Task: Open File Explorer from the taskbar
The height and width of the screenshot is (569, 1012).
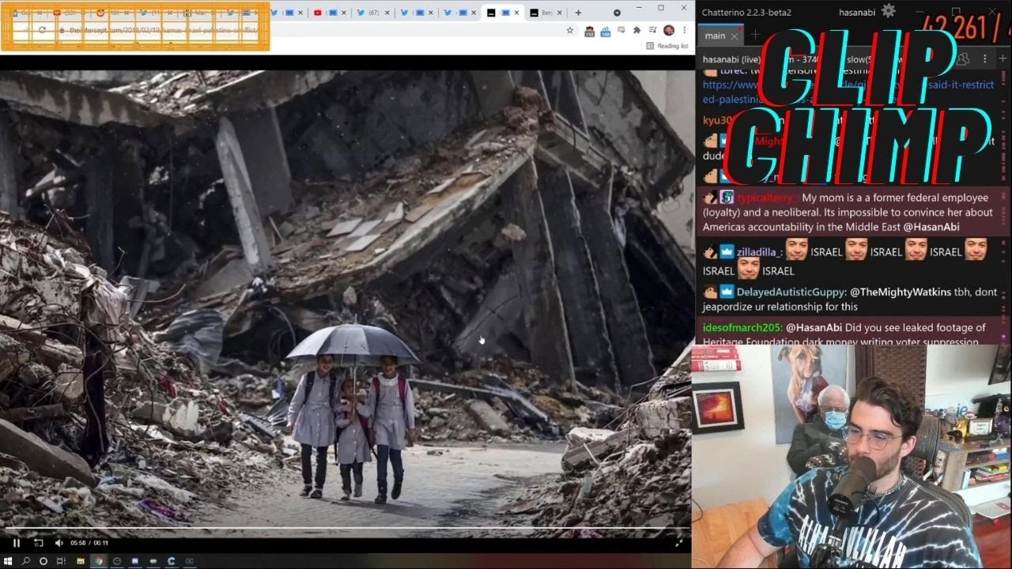Action: click(81, 561)
